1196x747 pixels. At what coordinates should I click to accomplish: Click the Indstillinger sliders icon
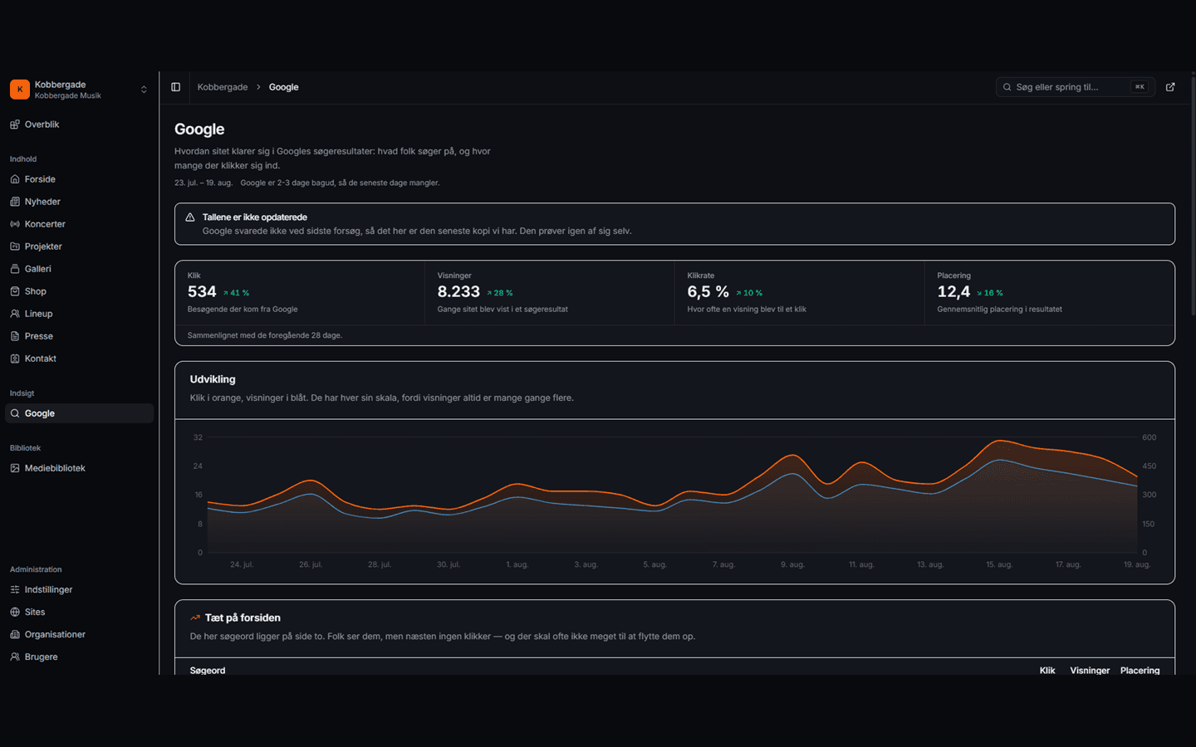coord(15,589)
